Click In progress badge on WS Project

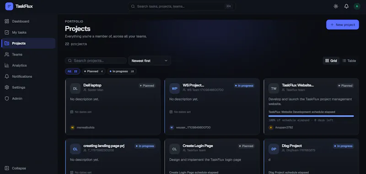click(244, 86)
